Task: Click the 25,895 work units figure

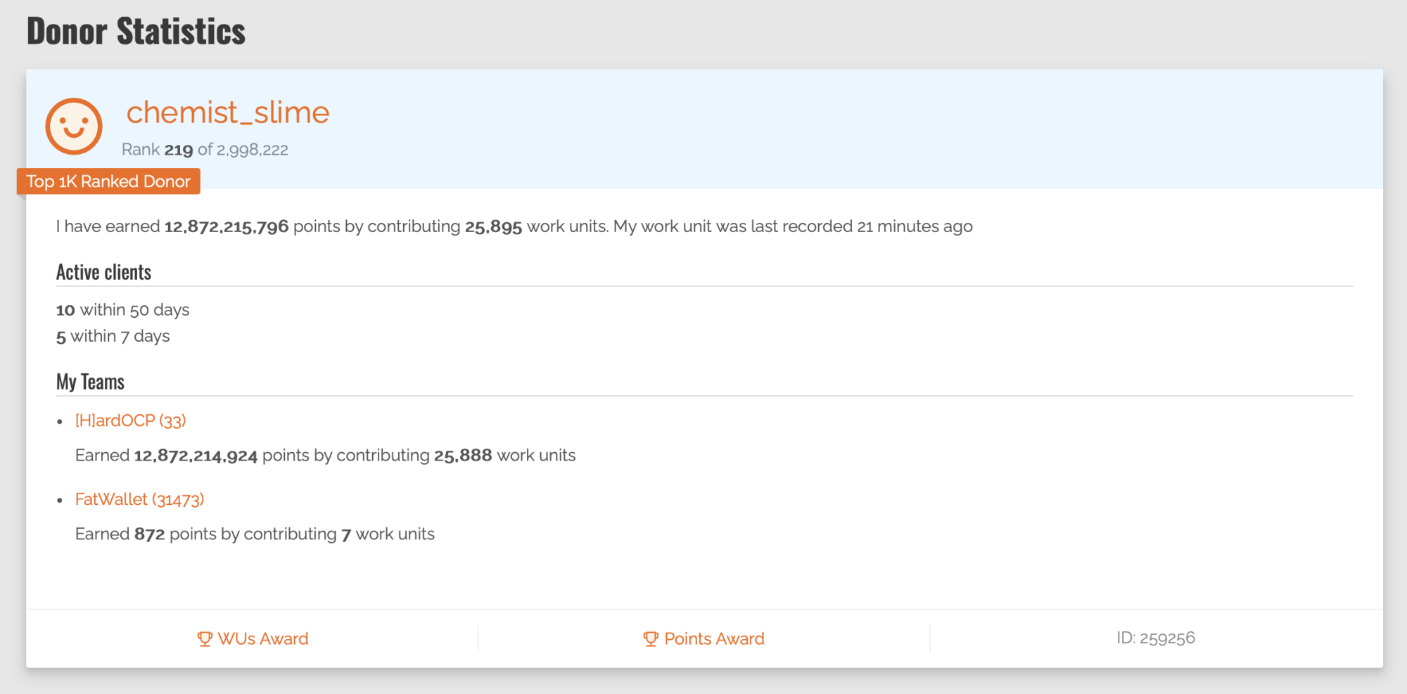Action: coord(493,226)
